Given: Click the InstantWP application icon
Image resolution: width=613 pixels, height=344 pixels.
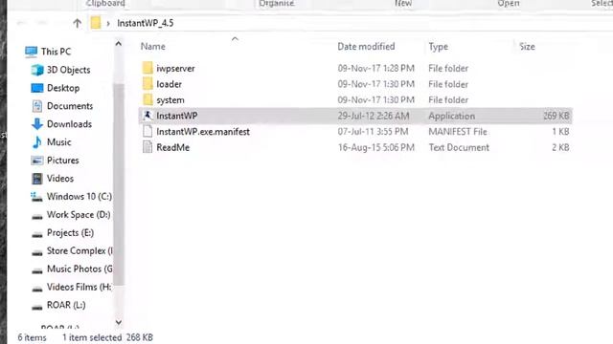Looking at the screenshot, I should click(x=148, y=116).
